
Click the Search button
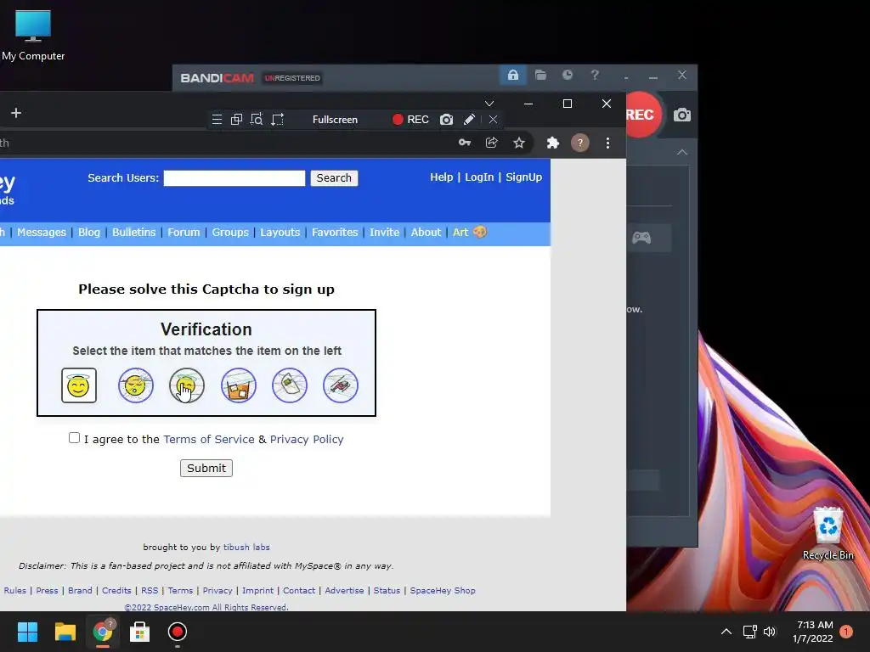point(334,178)
